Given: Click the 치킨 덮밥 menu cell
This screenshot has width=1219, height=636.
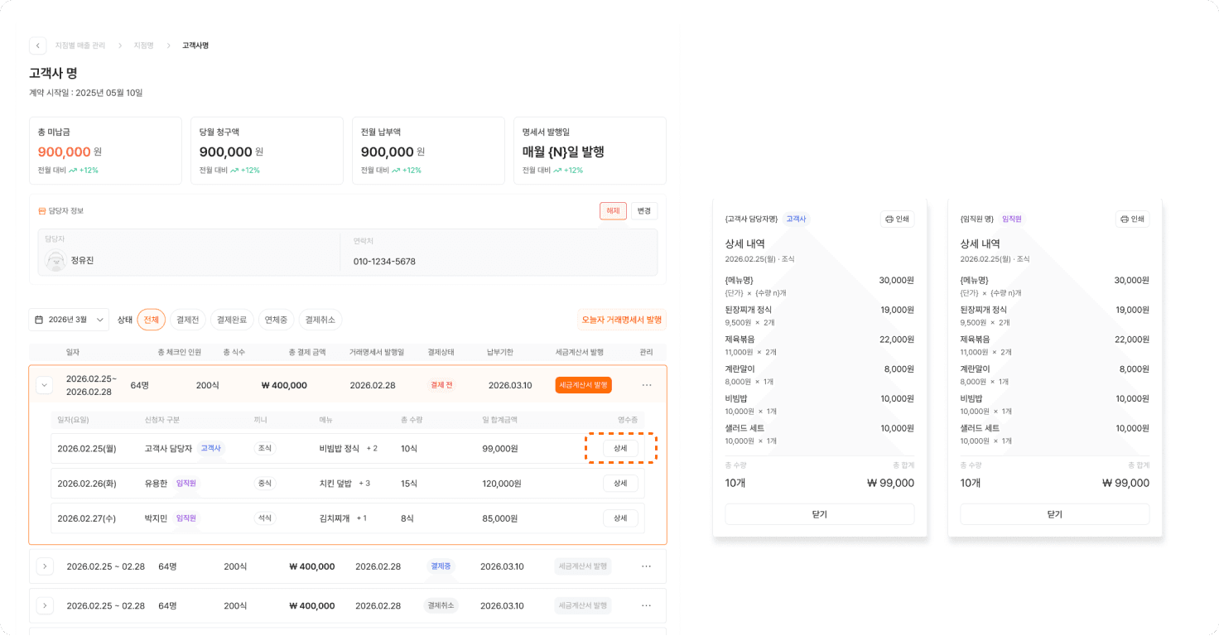Looking at the screenshot, I should [x=335, y=484].
